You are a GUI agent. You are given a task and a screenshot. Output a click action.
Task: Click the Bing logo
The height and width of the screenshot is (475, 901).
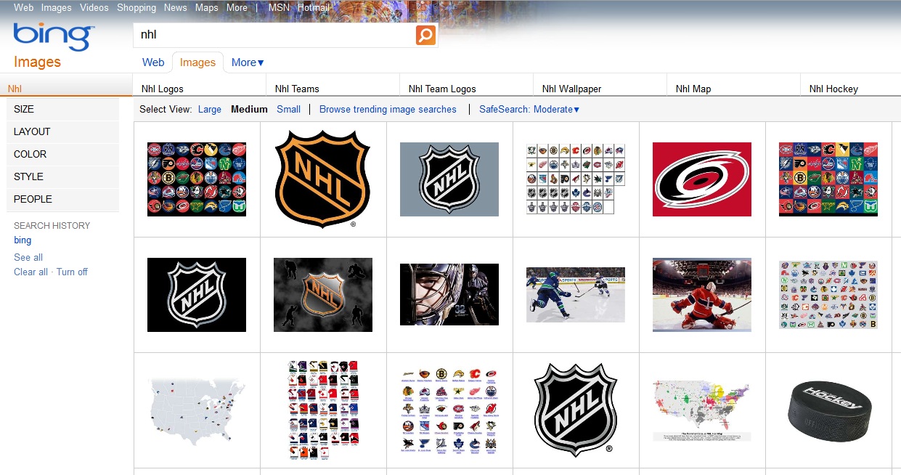(x=53, y=36)
